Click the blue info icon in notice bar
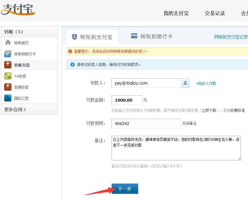The width and height of the screenshot is (248, 200). (73, 64)
